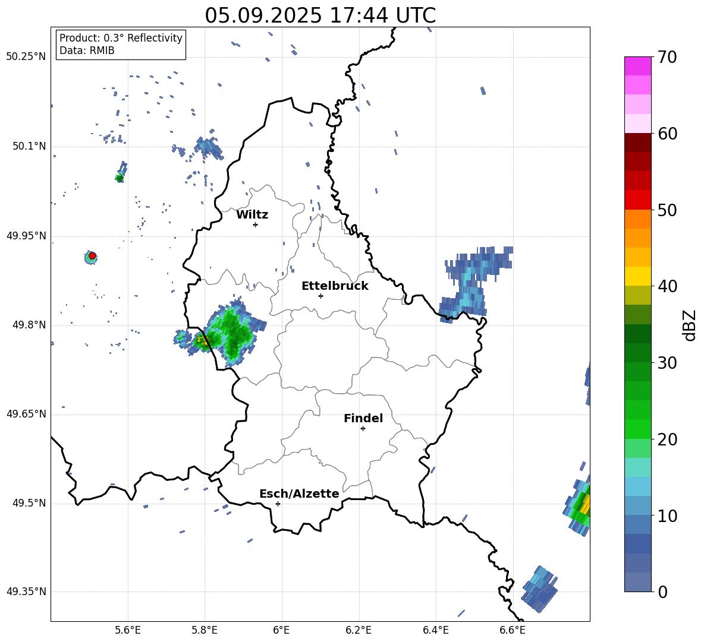Viewport: 704px width, 642px height.
Task: Click the 50.25°N latitude label
Action: pos(26,57)
